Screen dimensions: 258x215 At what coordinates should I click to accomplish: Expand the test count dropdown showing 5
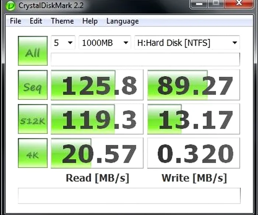click(x=63, y=42)
